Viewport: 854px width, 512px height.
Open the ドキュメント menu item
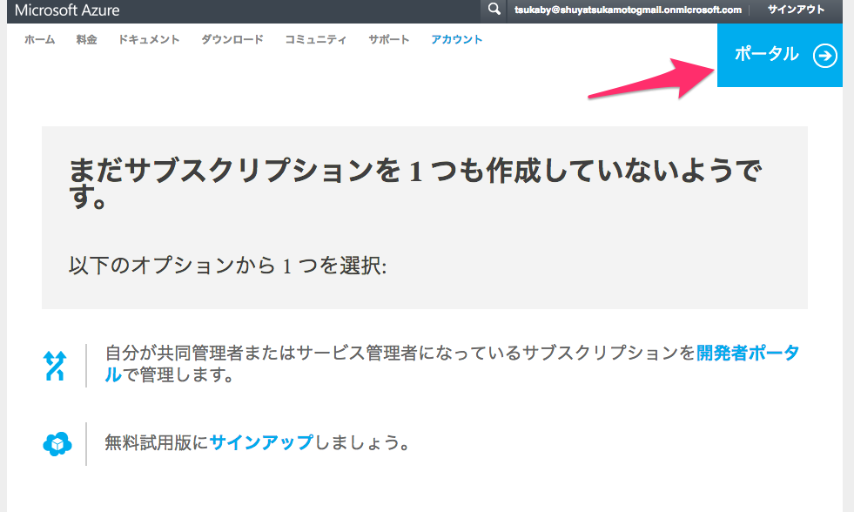coord(149,40)
